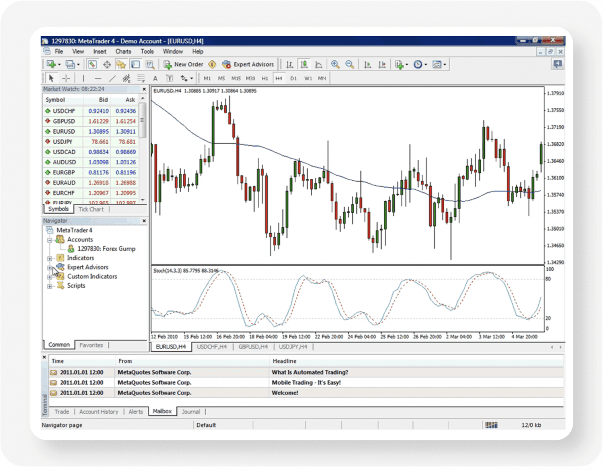Expand the Scripts tree node

(x=50, y=286)
